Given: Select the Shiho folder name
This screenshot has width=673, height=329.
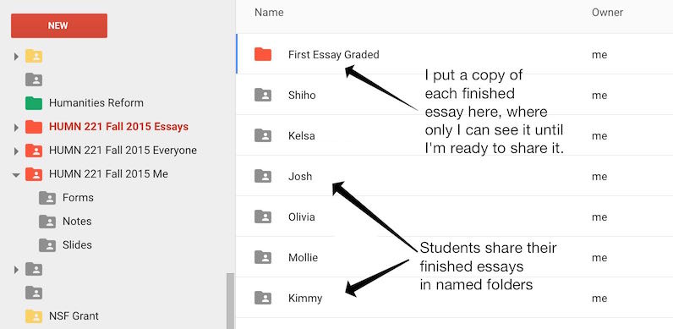Looking at the screenshot, I should [302, 95].
